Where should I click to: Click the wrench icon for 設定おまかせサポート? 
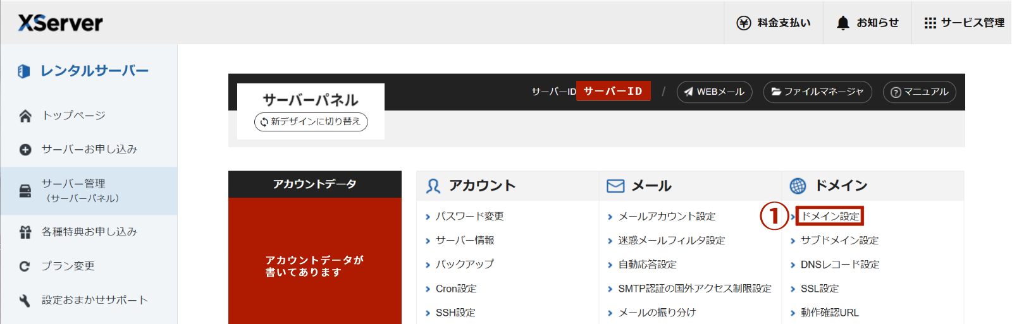(x=25, y=301)
